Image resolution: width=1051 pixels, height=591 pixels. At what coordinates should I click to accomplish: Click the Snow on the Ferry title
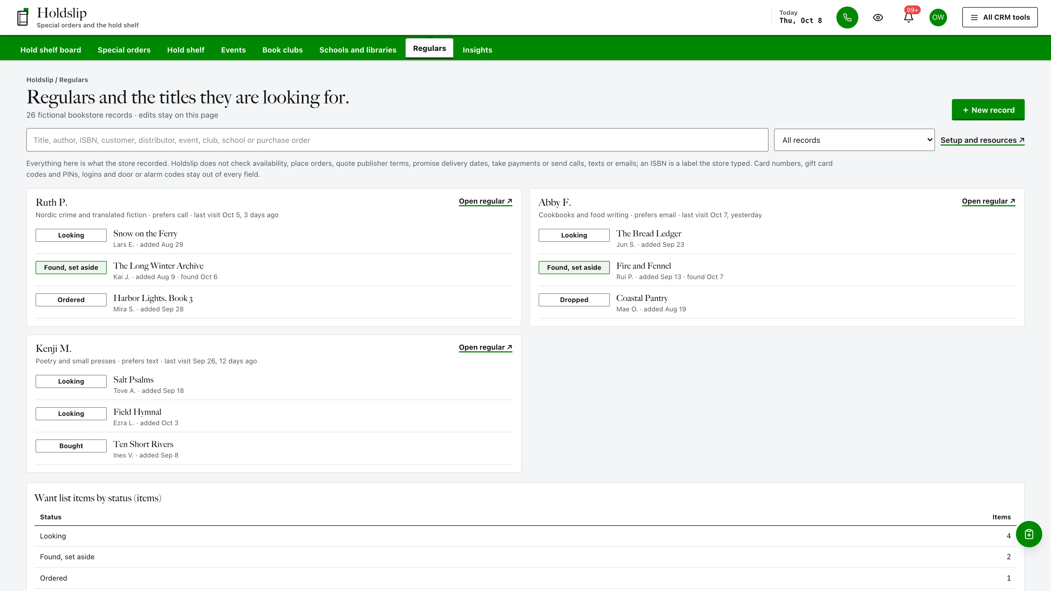(x=145, y=234)
